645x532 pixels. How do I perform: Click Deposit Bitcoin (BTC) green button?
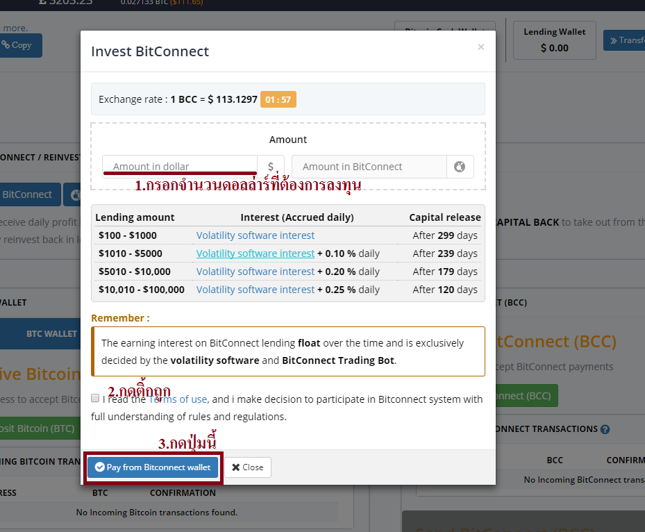point(39,429)
